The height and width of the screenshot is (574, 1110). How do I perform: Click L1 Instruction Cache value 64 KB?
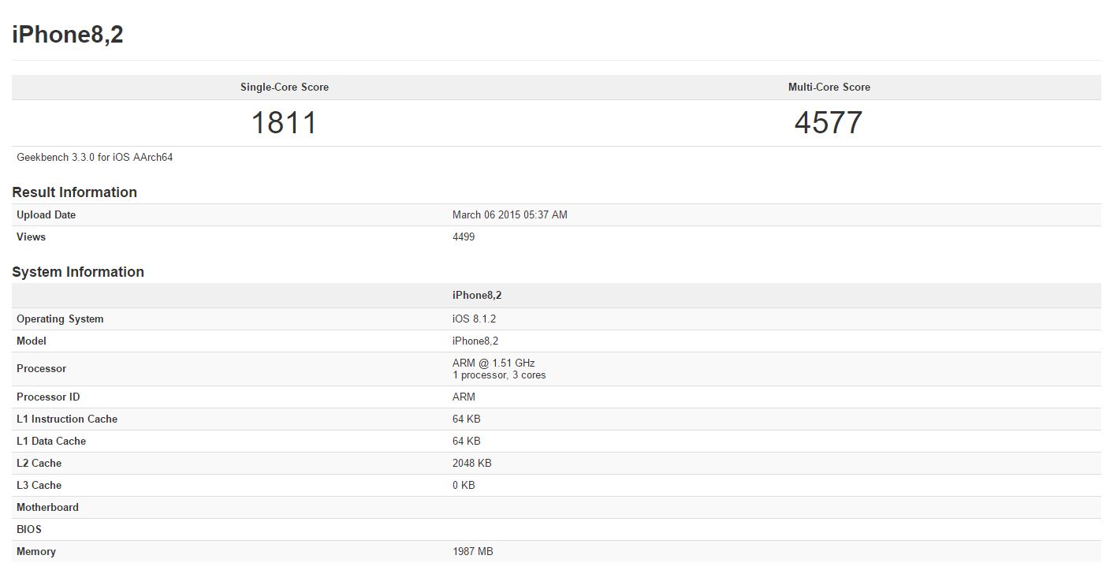[467, 419]
